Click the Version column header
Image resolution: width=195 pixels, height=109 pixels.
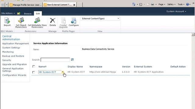tap(126, 67)
